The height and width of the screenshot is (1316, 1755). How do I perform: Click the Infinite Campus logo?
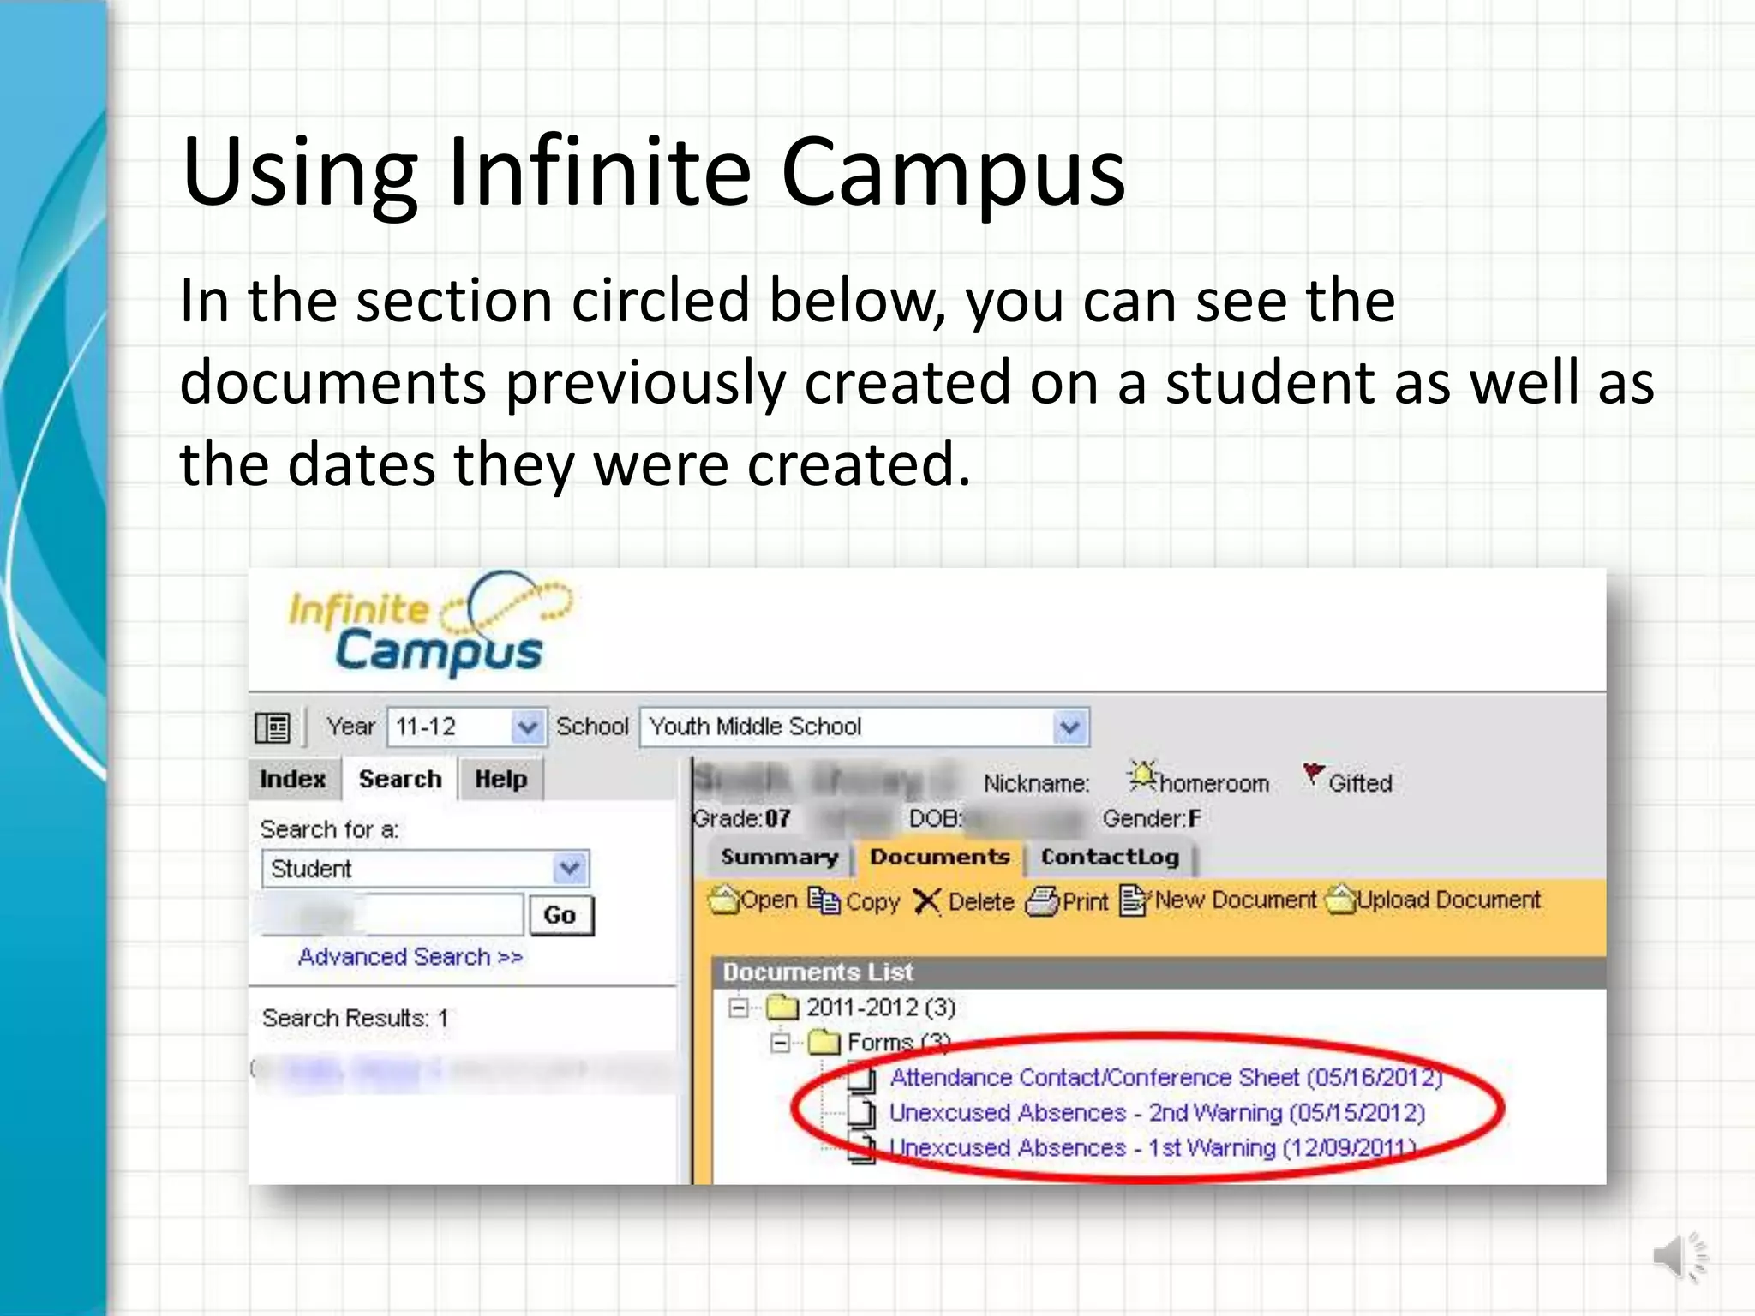click(431, 624)
